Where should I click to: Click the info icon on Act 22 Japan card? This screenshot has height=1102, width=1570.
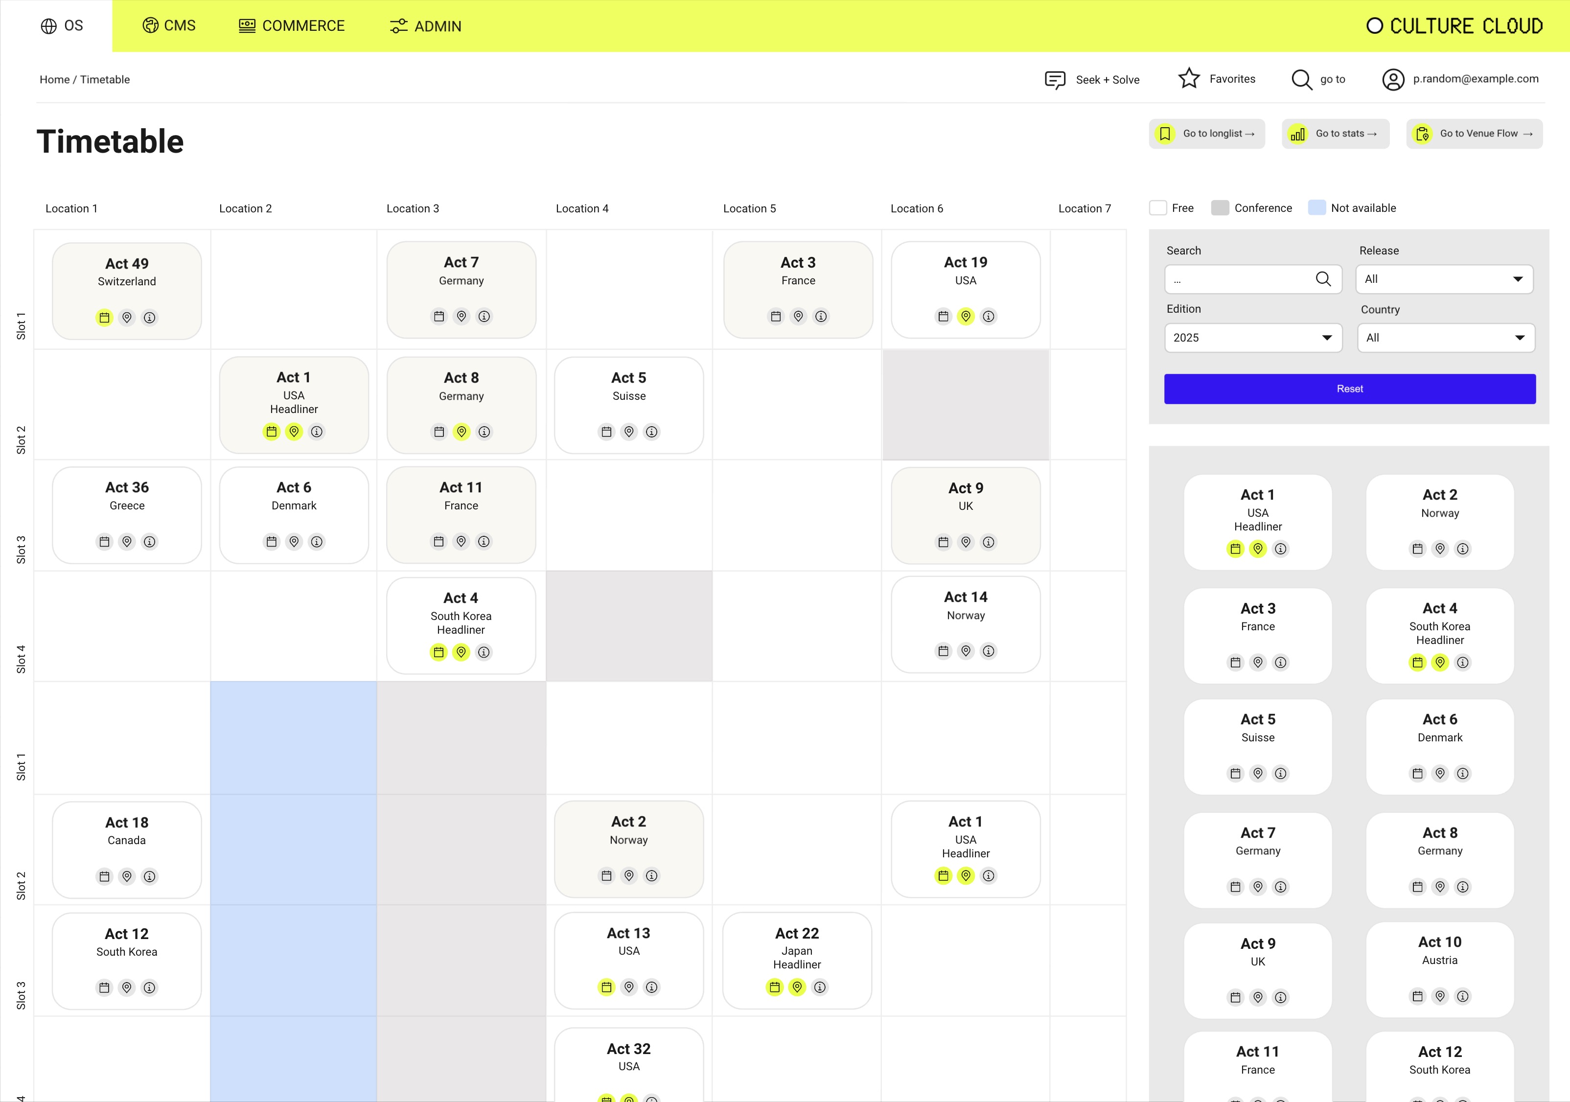[820, 987]
